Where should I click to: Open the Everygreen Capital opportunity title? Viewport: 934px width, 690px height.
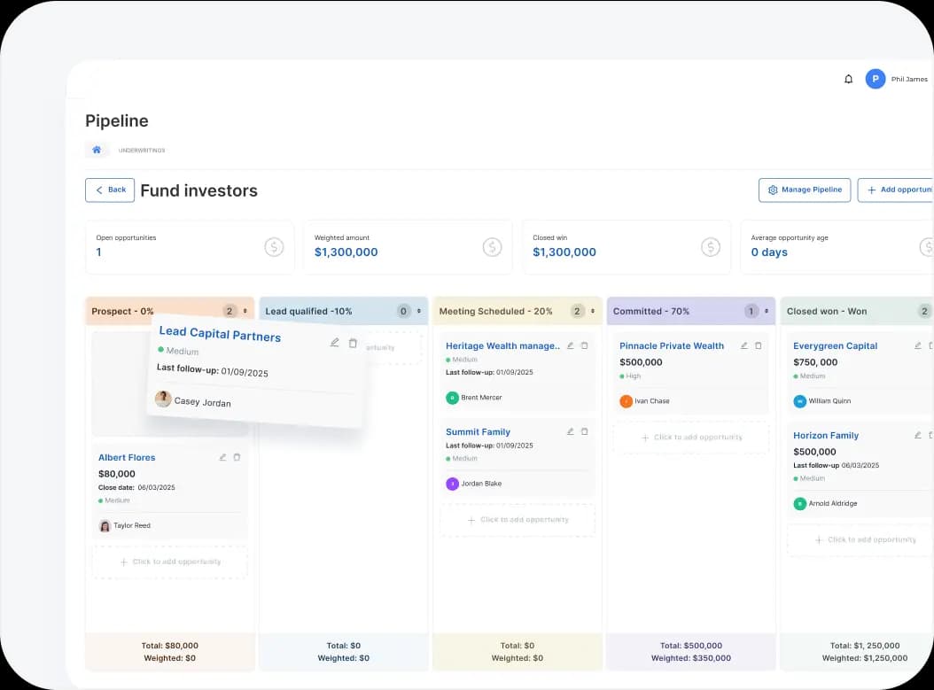coord(835,345)
